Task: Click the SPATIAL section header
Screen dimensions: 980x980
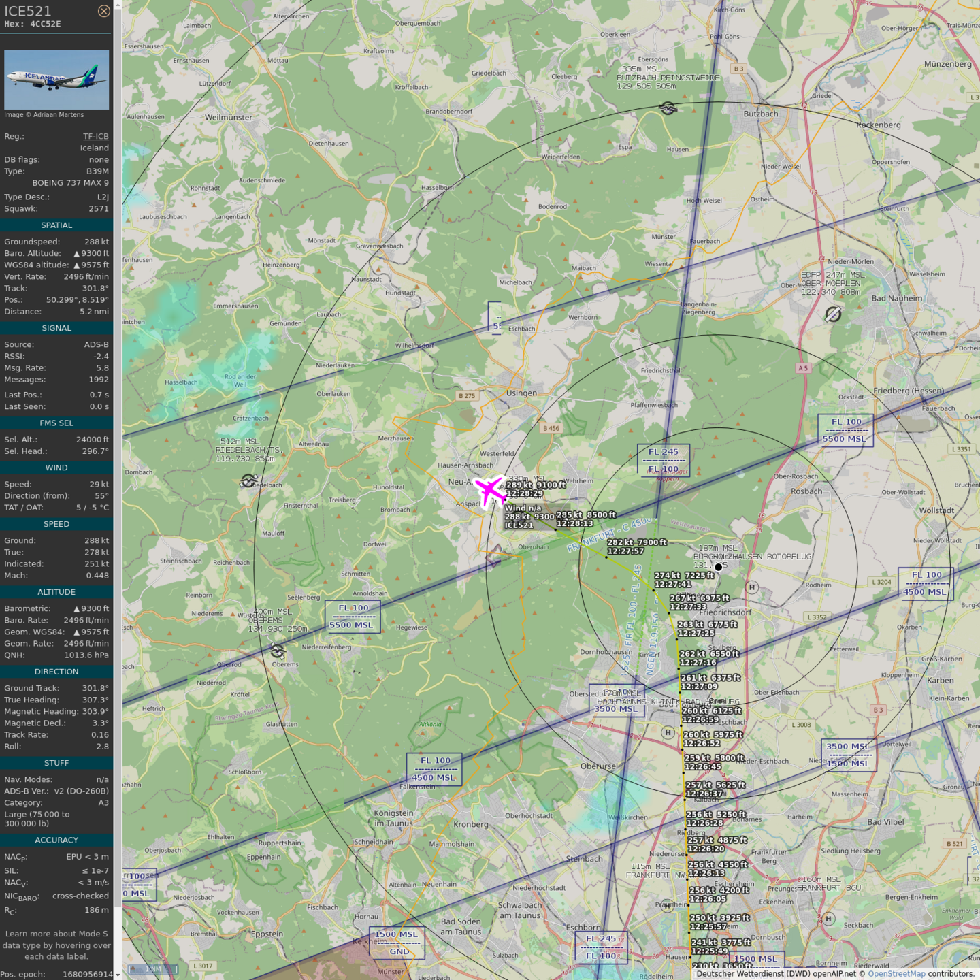Action: 56,225
